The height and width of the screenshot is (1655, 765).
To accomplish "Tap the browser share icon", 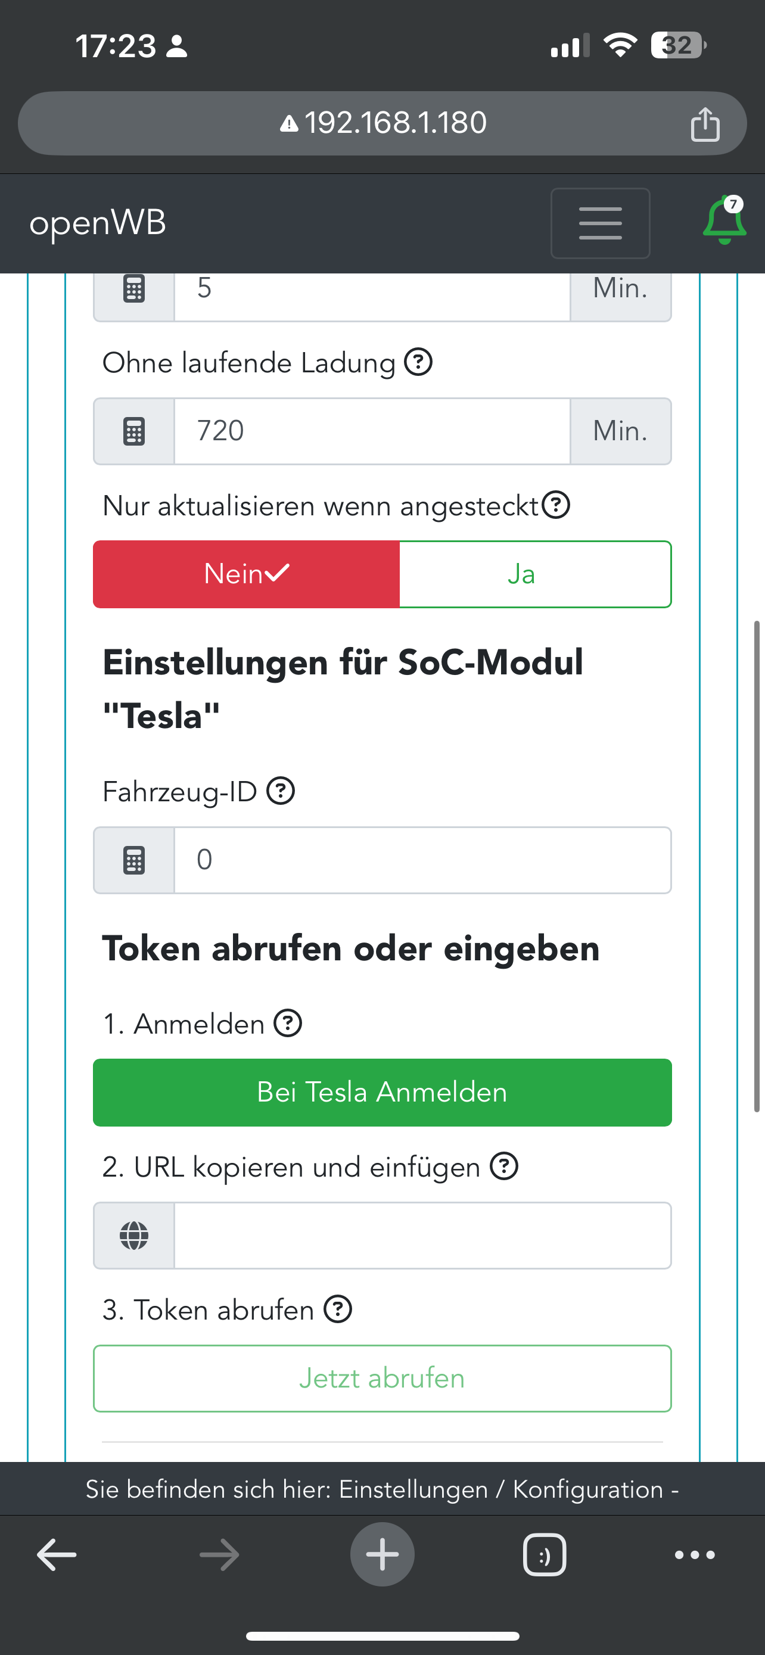I will coord(705,123).
